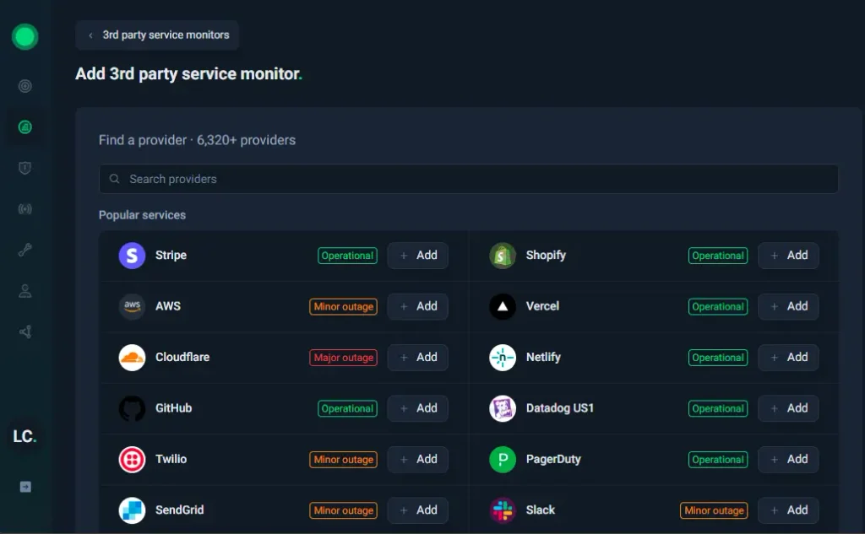Add the Stripe monitor

click(x=417, y=256)
